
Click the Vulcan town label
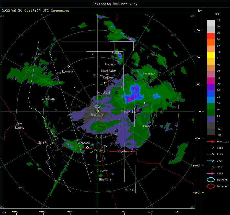[130, 190]
